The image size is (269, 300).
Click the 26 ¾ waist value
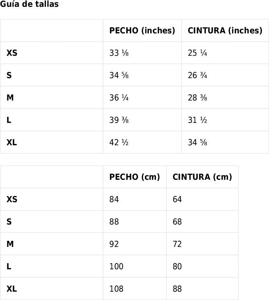point(197,75)
